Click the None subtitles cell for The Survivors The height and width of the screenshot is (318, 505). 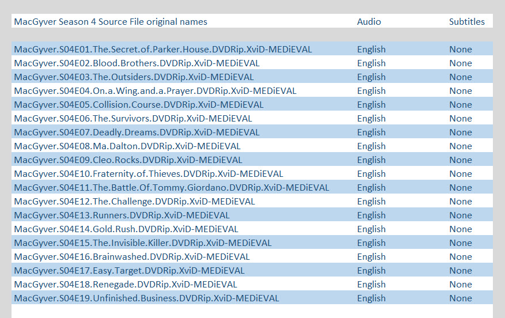461,119
